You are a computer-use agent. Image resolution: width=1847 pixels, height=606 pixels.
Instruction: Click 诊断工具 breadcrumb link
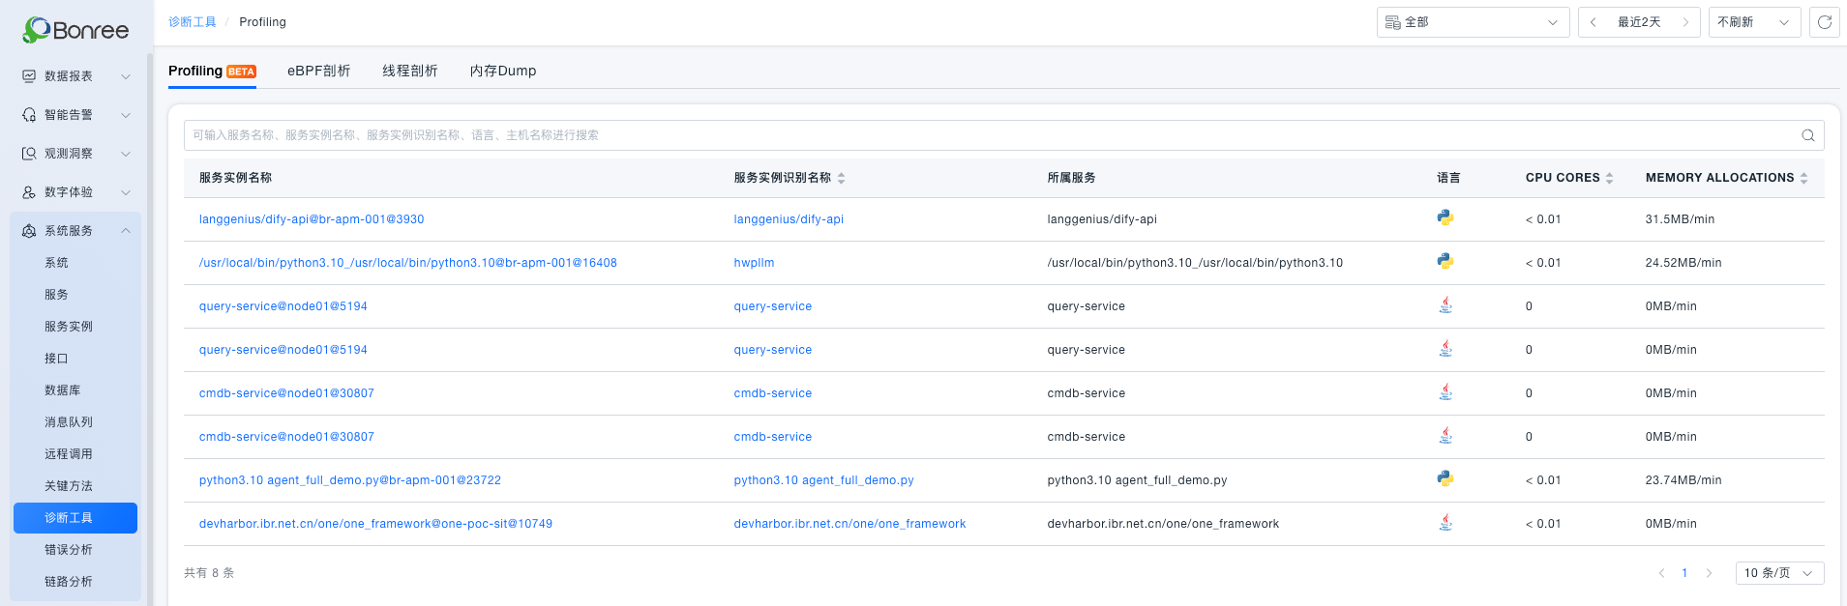click(x=193, y=22)
